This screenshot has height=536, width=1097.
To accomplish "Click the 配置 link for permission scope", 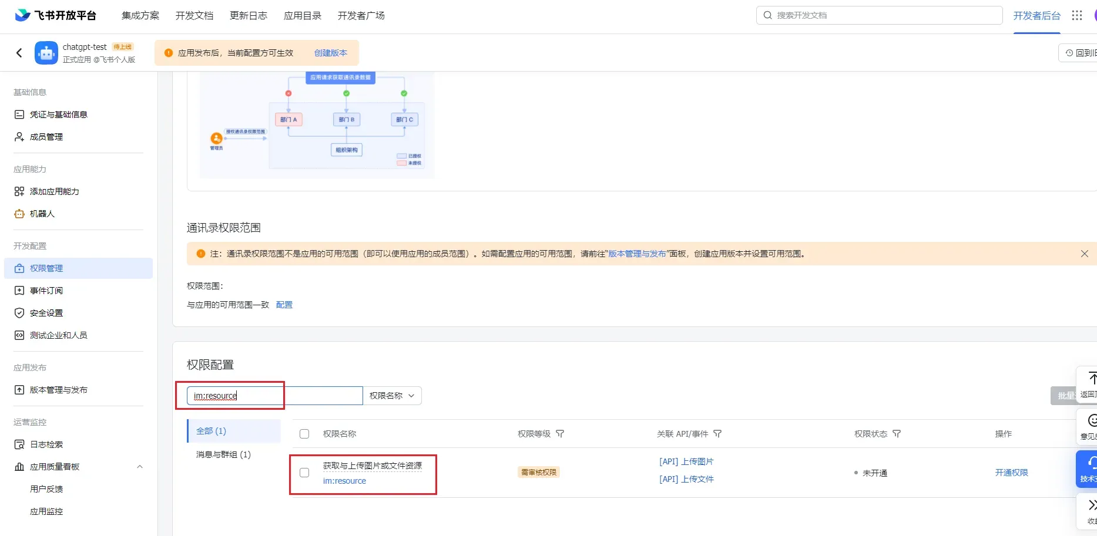I will [x=284, y=305].
